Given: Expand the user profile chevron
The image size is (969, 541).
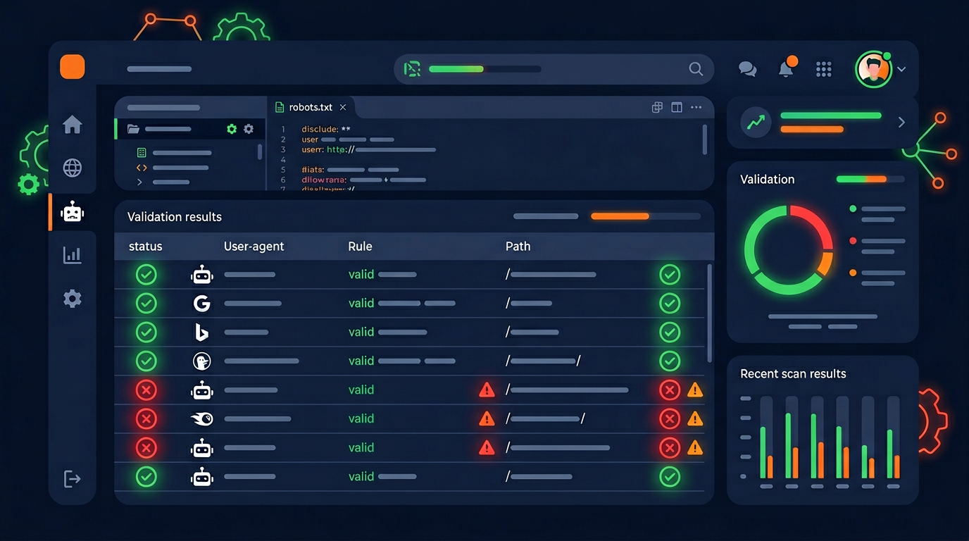Looking at the screenshot, I should [x=901, y=70].
